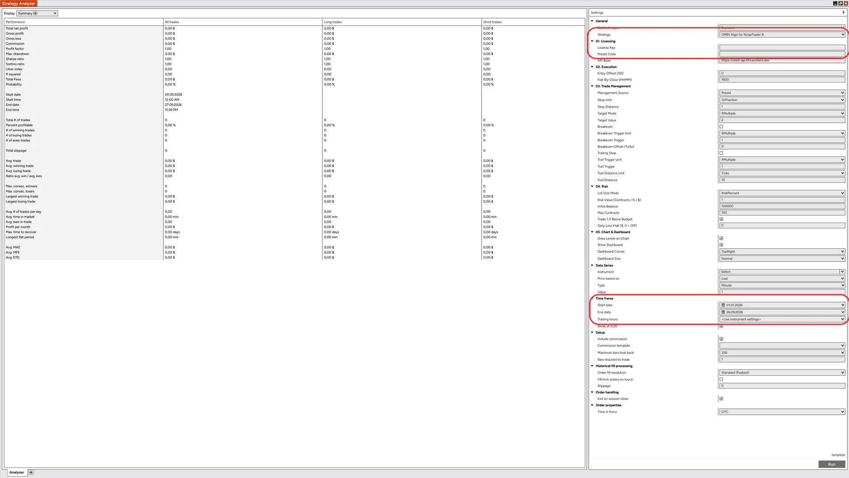Viewport: 849px width, 478px height.
Task: Enable Fill limit orders on touch
Action: click(721, 379)
